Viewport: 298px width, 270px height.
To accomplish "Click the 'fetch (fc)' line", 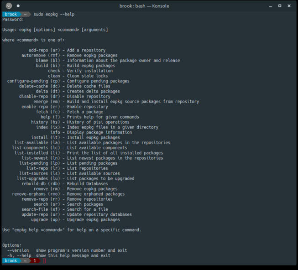I will click(69, 112).
